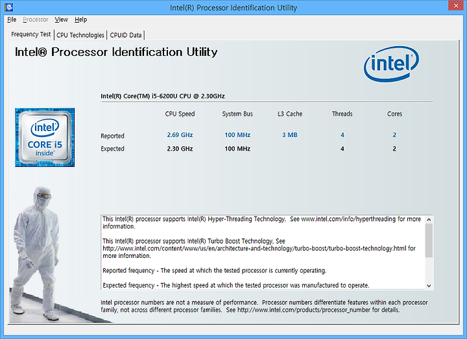
Task: Click the app icon in the title bar
Action: click(x=9, y=7)
